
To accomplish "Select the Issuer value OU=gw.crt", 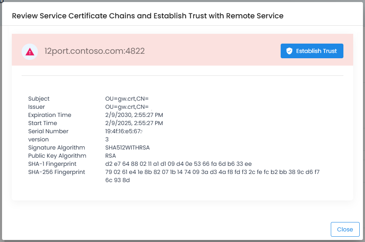I will click(x=127, y=107).
